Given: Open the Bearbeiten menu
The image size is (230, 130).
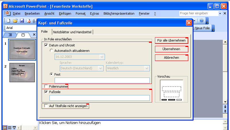Looking at the screenshot, I should coord(32,13).
